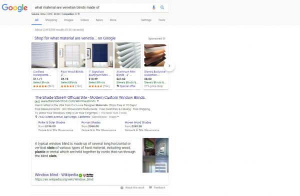
Task: Click the map pin icon by Girard Avenue
Action: pyautogui.click(x=36, y=117)
